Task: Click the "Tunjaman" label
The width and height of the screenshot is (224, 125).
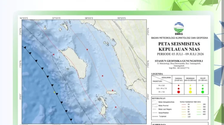Action: [163, 116]
